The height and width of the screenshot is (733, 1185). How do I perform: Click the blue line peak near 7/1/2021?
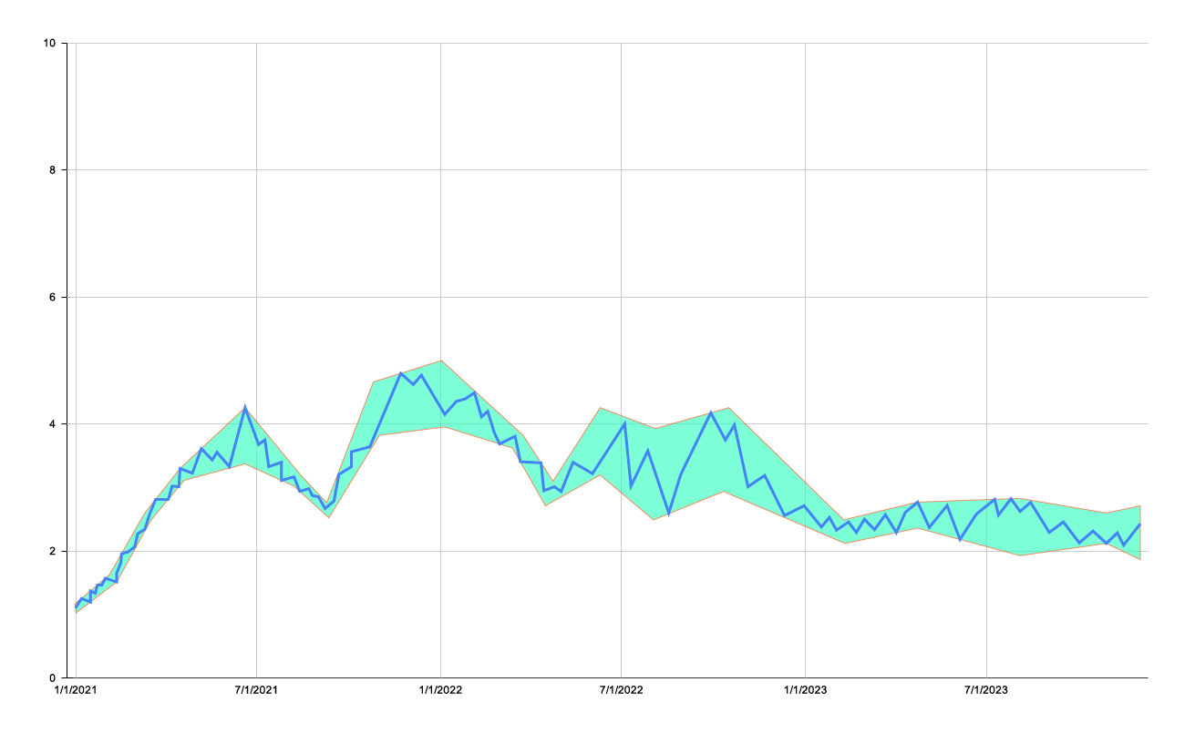pos(244,408)
